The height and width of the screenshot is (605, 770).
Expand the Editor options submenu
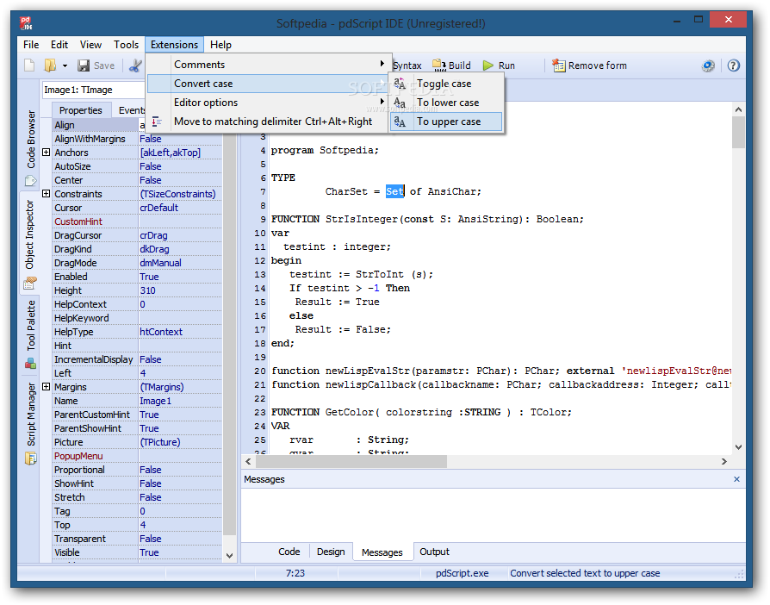click(268, 103)
